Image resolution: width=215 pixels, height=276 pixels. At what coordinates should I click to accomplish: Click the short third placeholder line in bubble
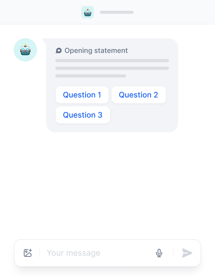91,76
